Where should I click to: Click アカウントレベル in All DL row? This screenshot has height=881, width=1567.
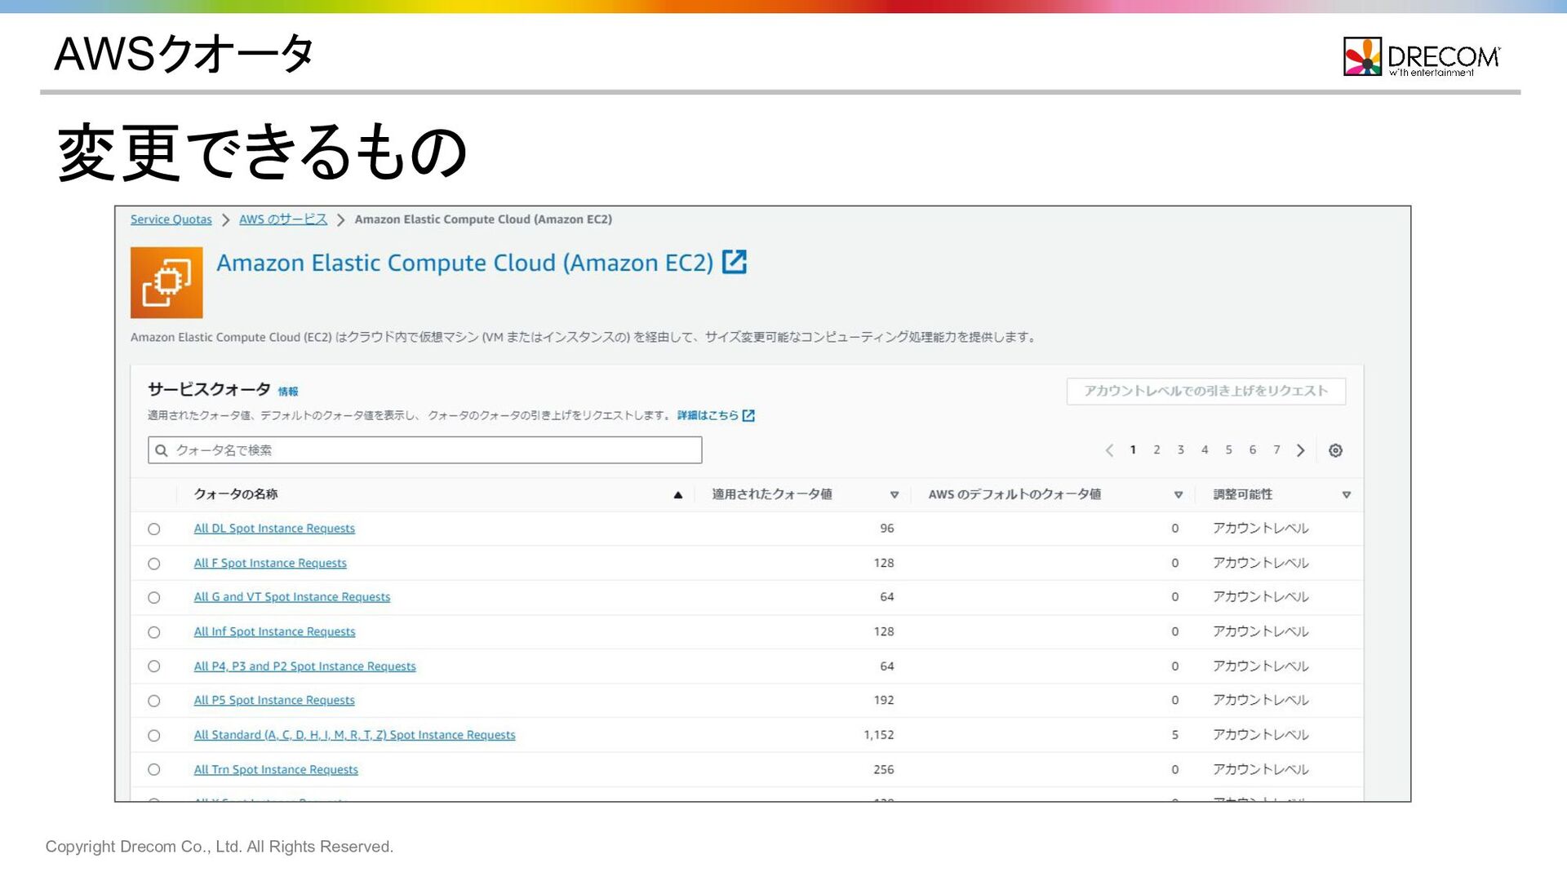click(x=1260, y=529)
